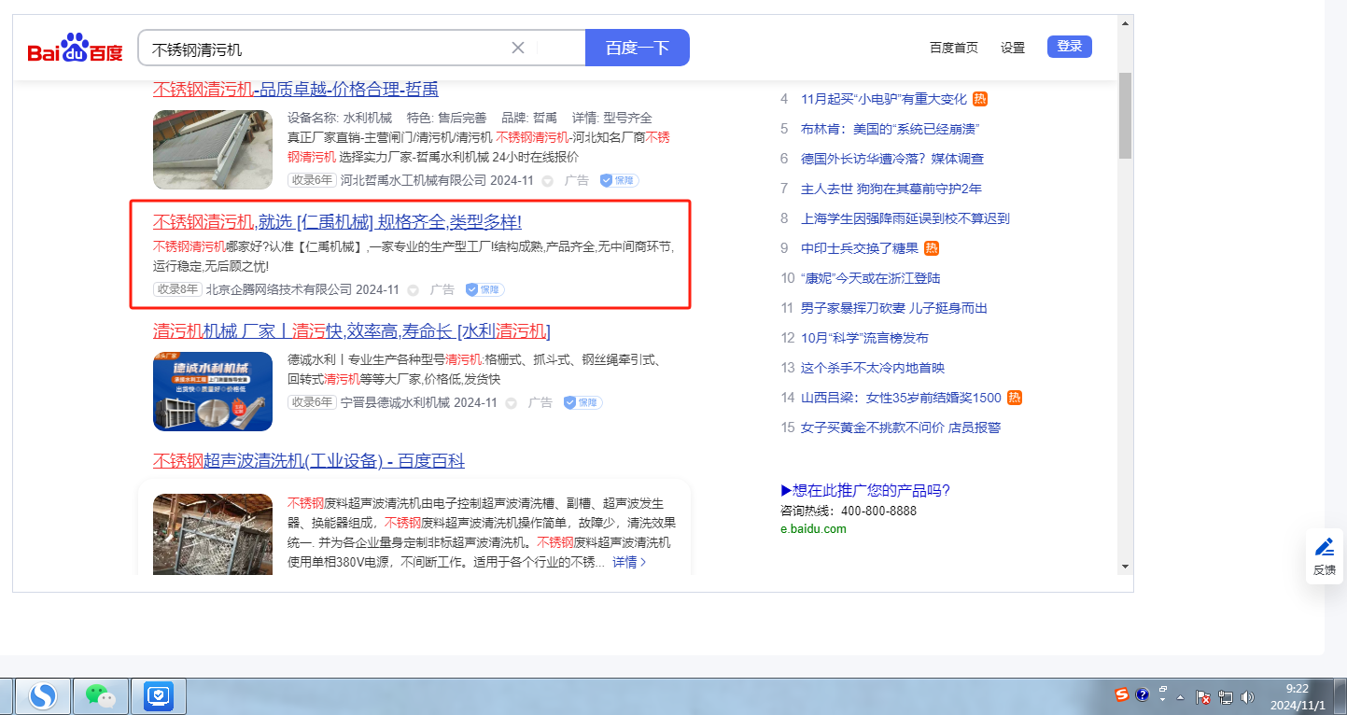The width and height of the screenshot is (1347, 715).
Task: Expand 详情 on the Baidu Baike result
Action: point(629,562)
